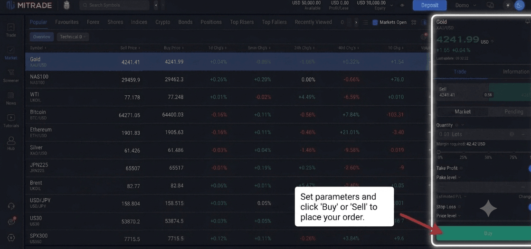The height and width of the screenshot is (249, 531).
Task: Switch to light theme sun icon
Action: click(508, 5)
